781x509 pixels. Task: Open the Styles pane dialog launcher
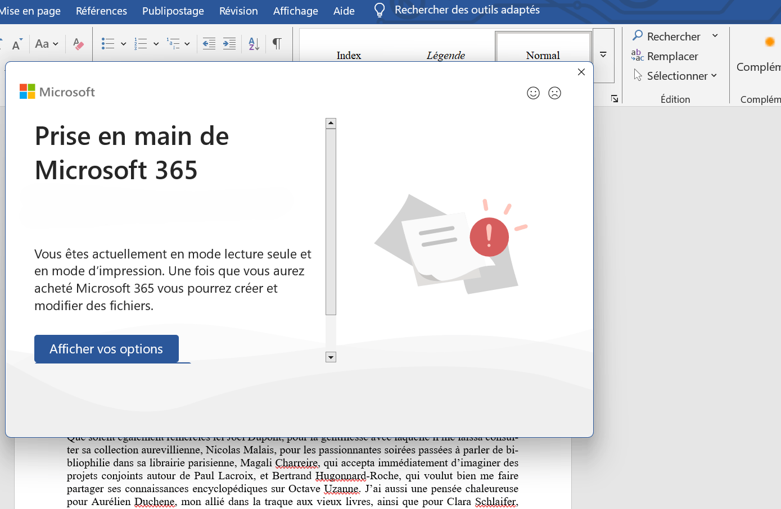[615, 99]
